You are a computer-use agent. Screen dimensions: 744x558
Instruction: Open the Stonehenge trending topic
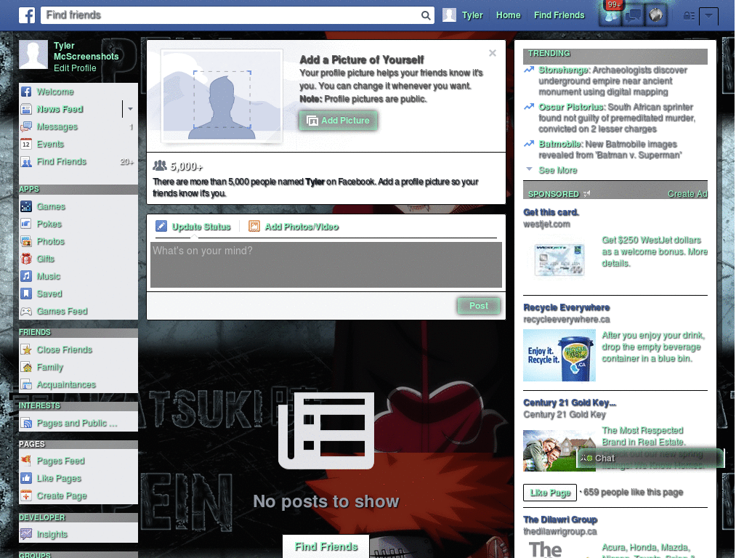tap(563, 70)
